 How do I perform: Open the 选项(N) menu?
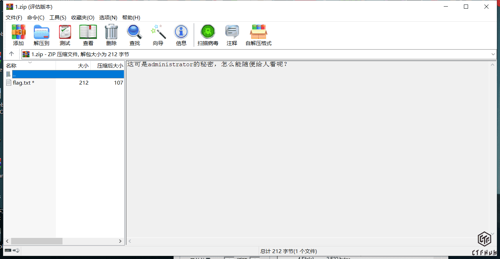pyautogui.click(x=108, y=18)
